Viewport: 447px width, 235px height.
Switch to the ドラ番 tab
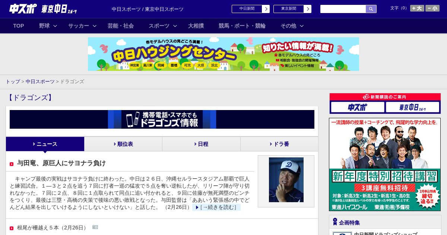[x=279, y=144]
